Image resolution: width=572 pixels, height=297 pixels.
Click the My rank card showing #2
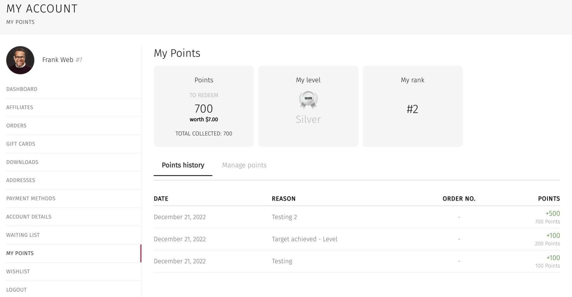pyautogui.click(x=413, y=106)
